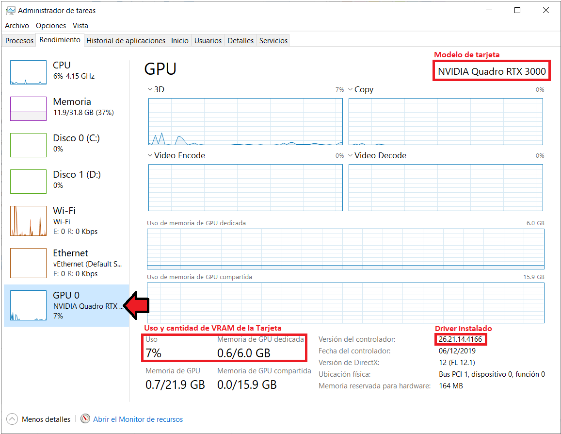The image size is (561, 434).
Task: Switch to the Procesos tab
Action: click(19, 40)
